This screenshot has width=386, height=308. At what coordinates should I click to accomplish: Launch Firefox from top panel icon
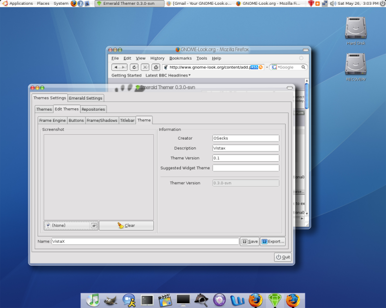pos(74,3)
